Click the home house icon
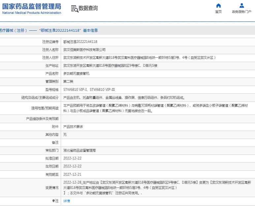The image size is (255, 207). pyautogui.click(x=218, y=6)
